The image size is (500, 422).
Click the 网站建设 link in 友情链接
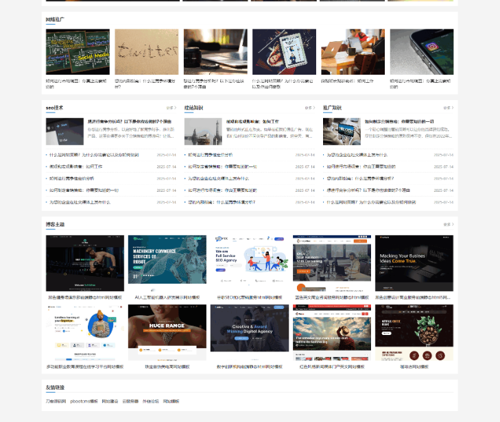pyautogui.click(x=110, y=401)
